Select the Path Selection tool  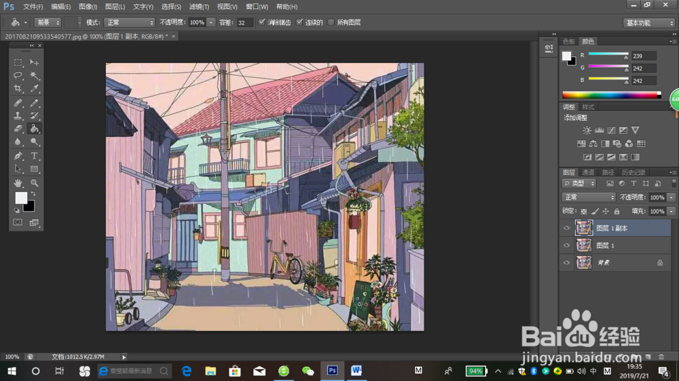pos(18,169)
